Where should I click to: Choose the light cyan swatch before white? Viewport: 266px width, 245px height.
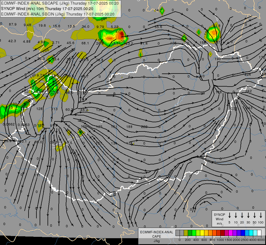(x=255, y=233)
